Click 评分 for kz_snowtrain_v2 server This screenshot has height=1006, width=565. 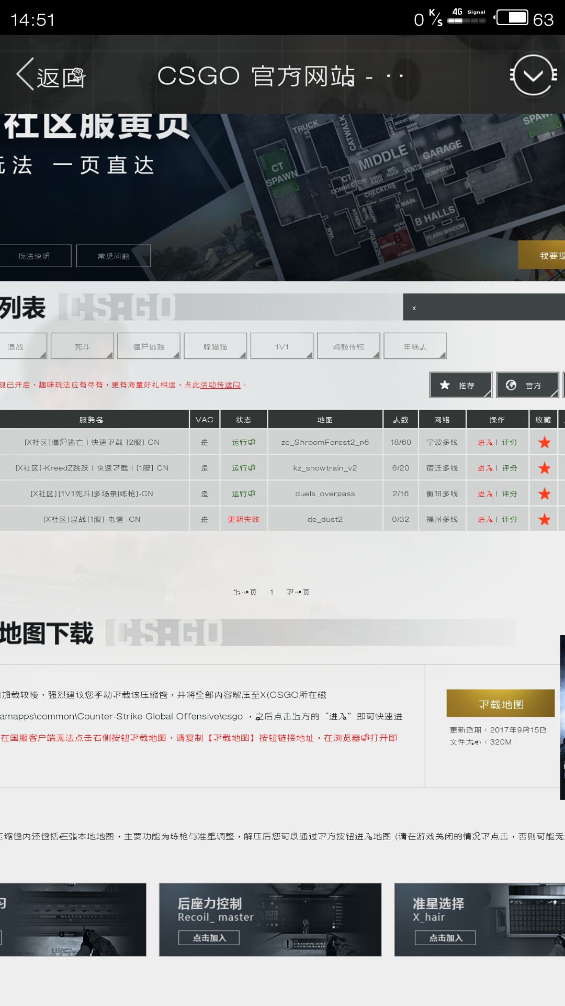point(510,468)
